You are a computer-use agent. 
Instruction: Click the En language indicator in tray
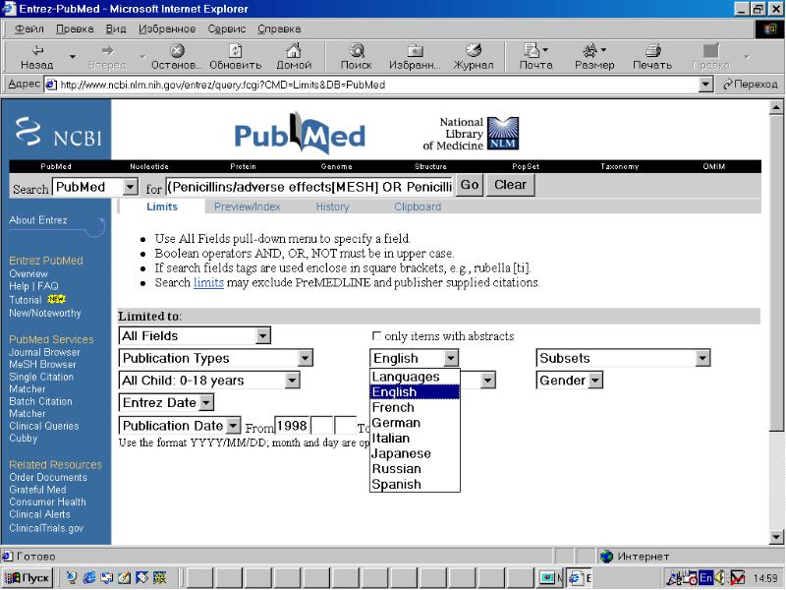click(x=705, y=578)
